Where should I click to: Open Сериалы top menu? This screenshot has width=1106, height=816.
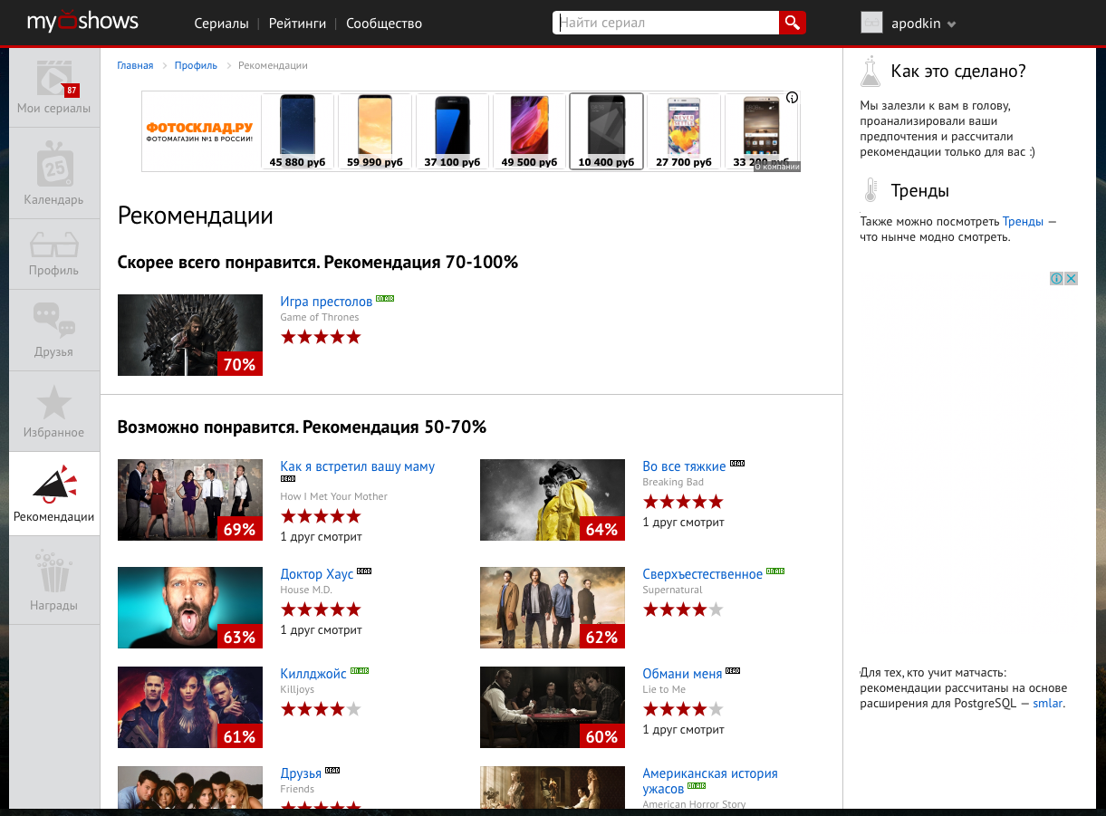[221, 24]
